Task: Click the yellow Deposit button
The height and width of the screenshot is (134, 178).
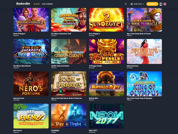Action: click(152, 4)
